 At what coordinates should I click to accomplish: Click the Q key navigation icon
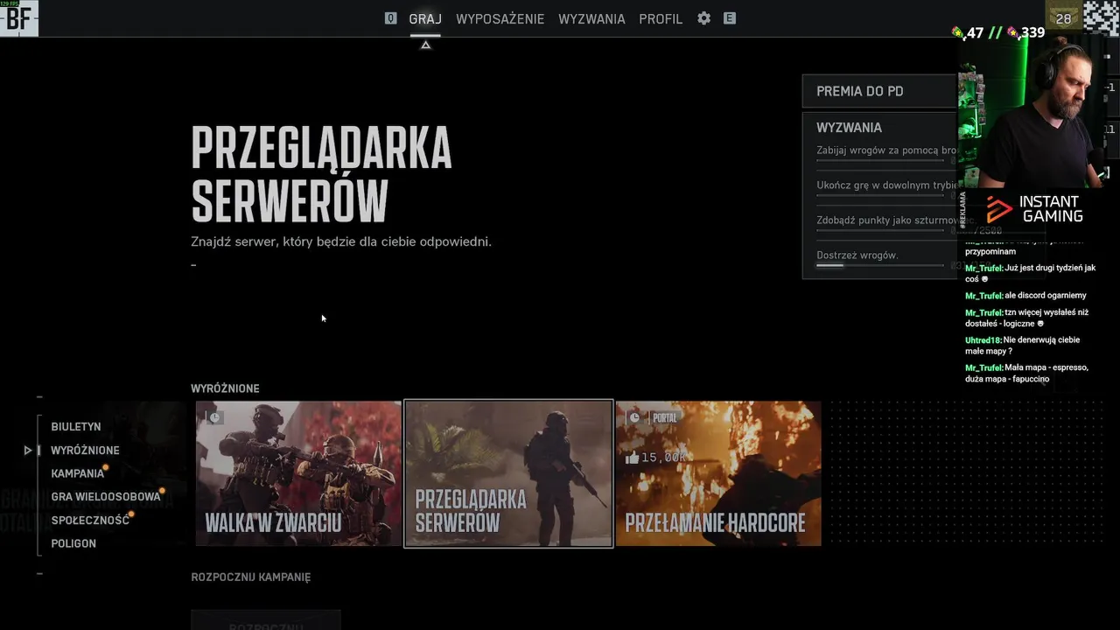(390, 18)
